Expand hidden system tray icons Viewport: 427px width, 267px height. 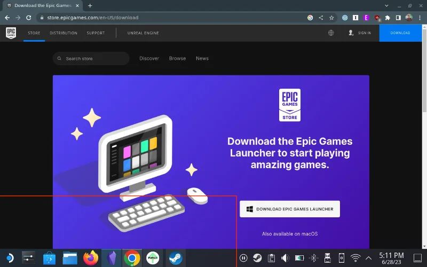pyautogui.click(x=368, y=258)
